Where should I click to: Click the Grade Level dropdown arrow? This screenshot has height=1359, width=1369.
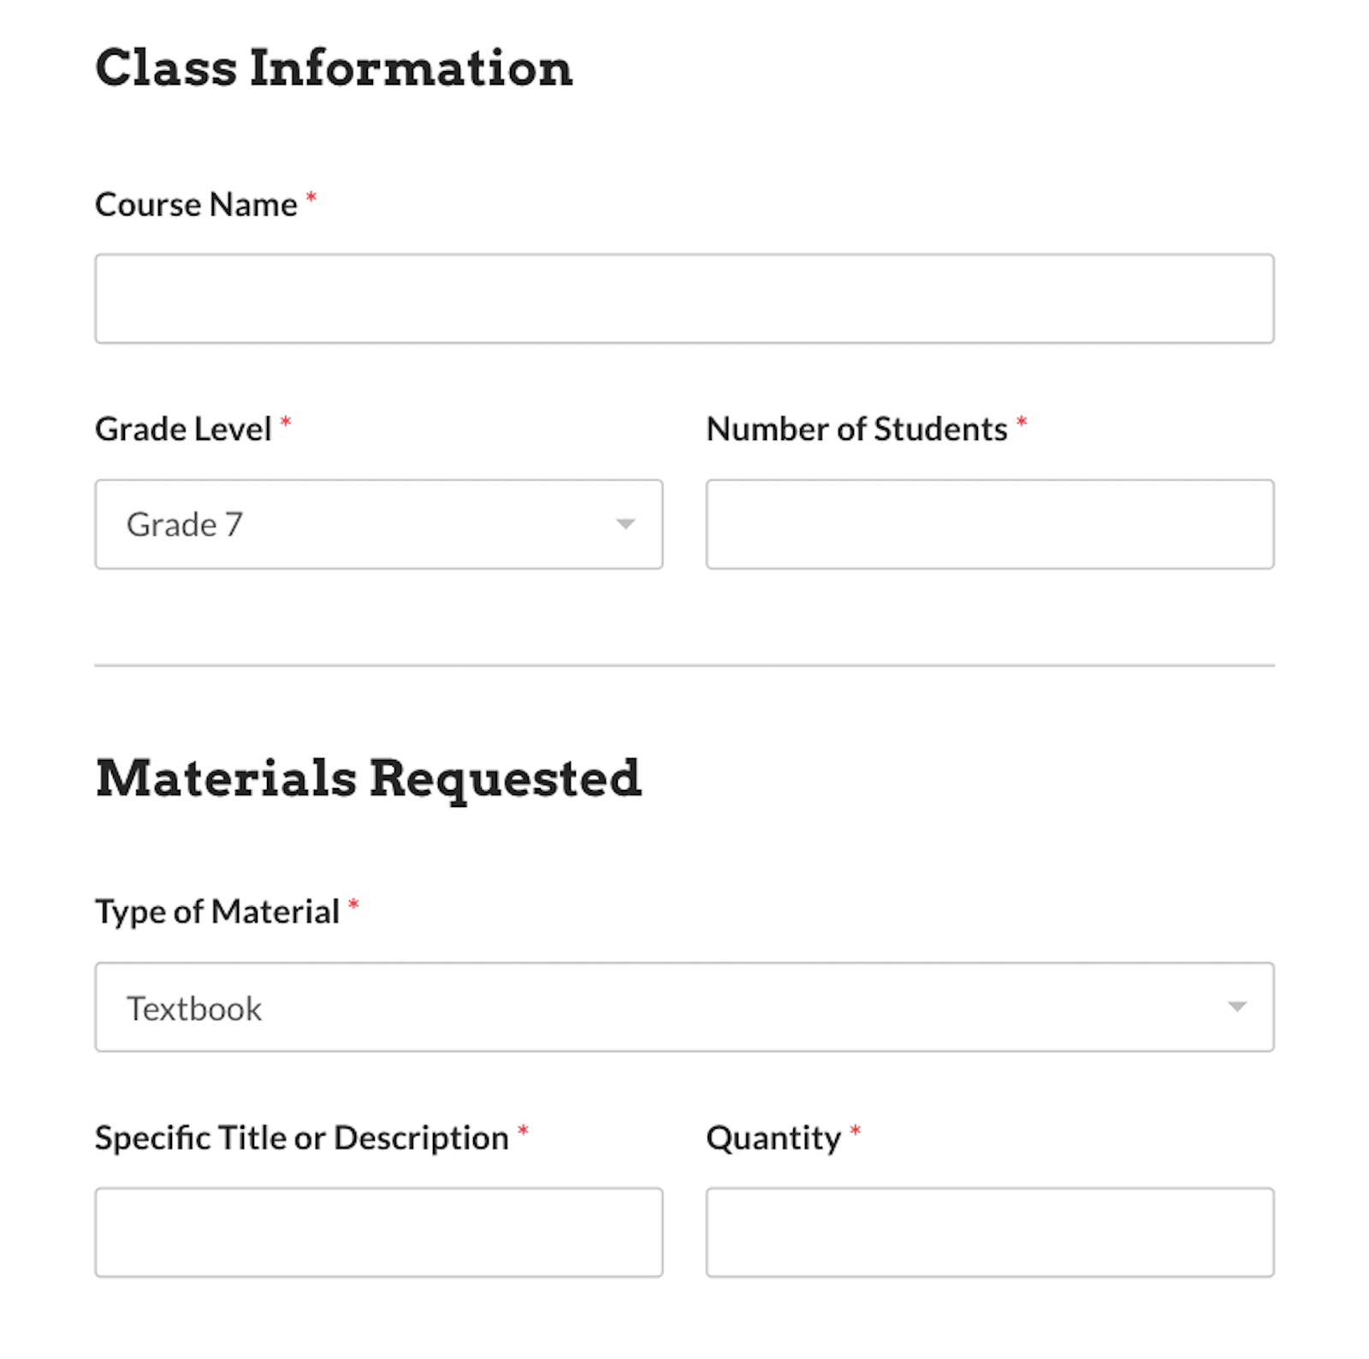click(625, 524)
